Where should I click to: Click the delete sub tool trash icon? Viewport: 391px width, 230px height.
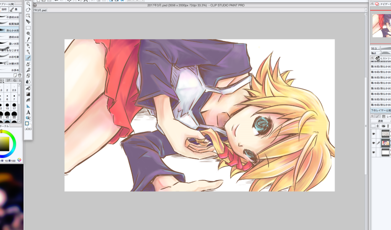pyautogui.click(x=20, y=75)
